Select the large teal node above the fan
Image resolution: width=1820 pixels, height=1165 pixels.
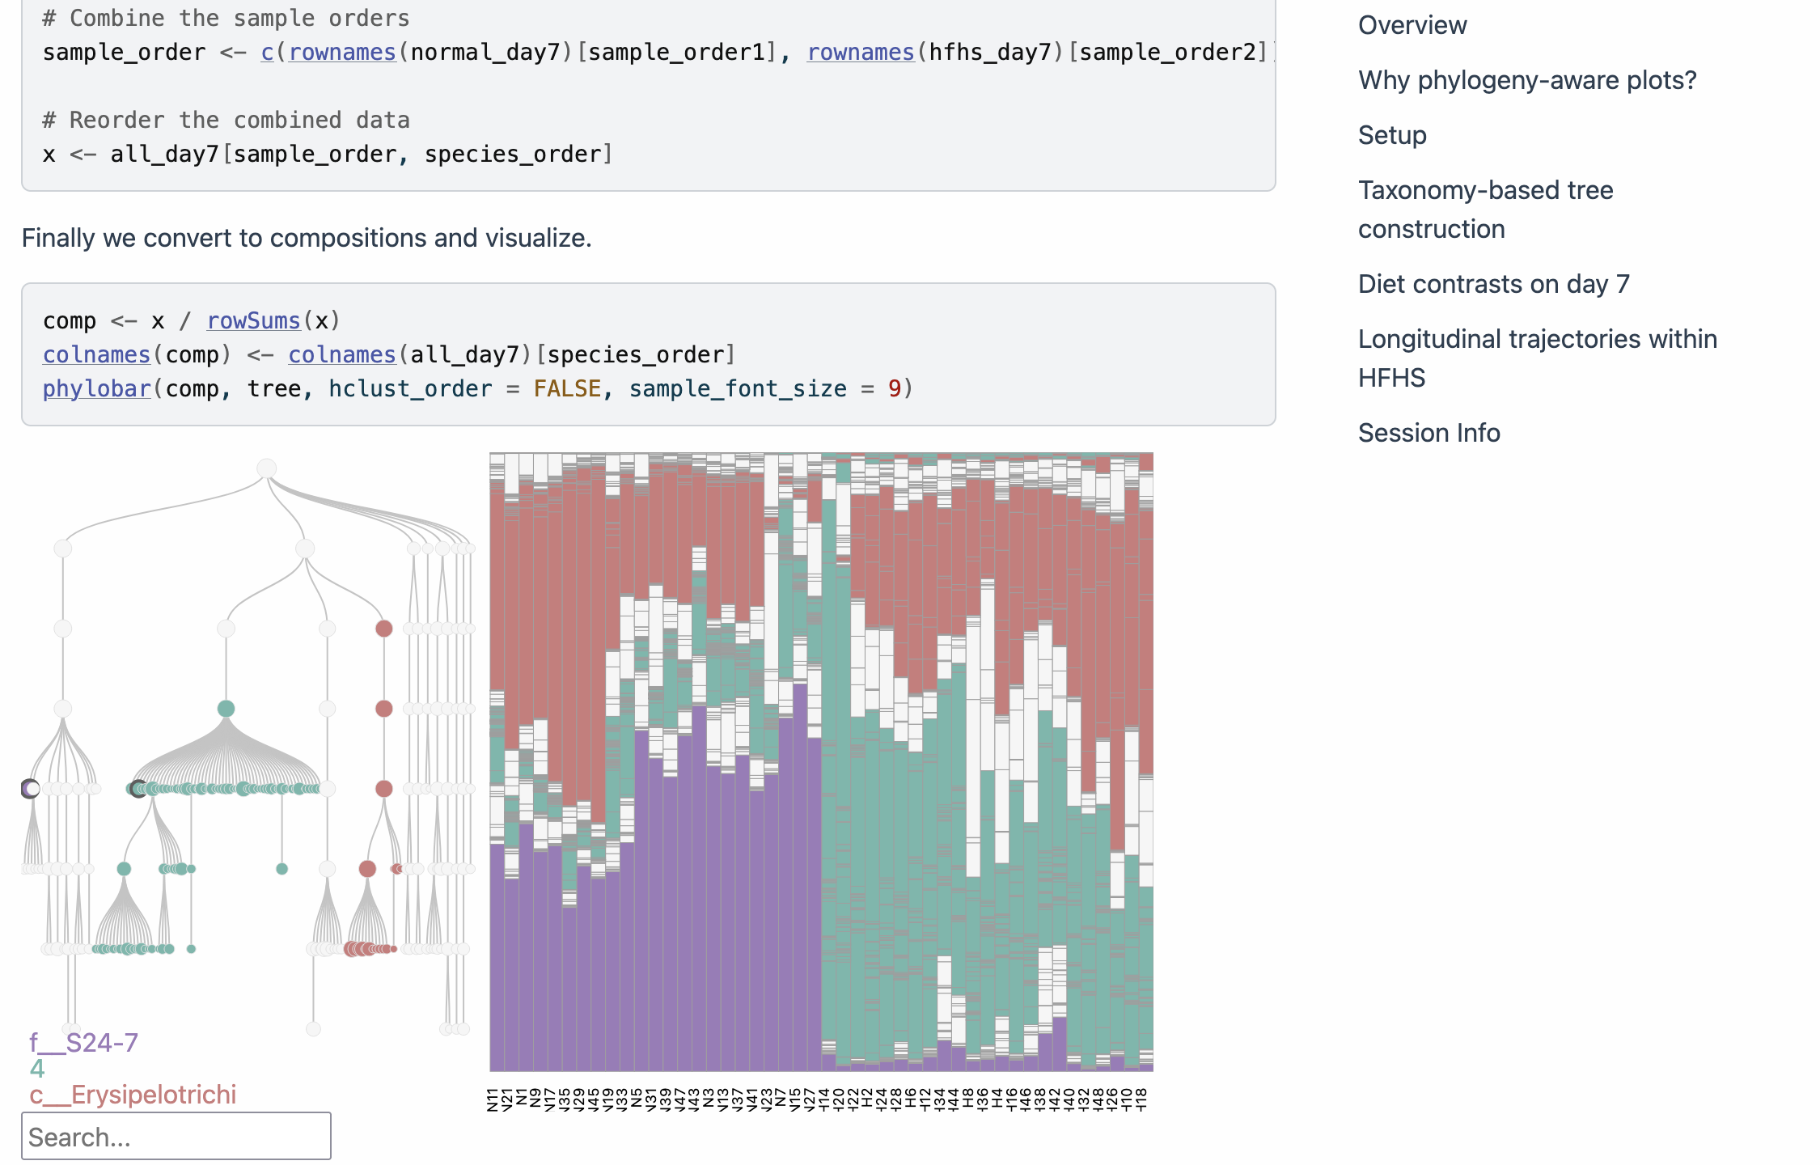pyautogui.click(x=226, y=709)
